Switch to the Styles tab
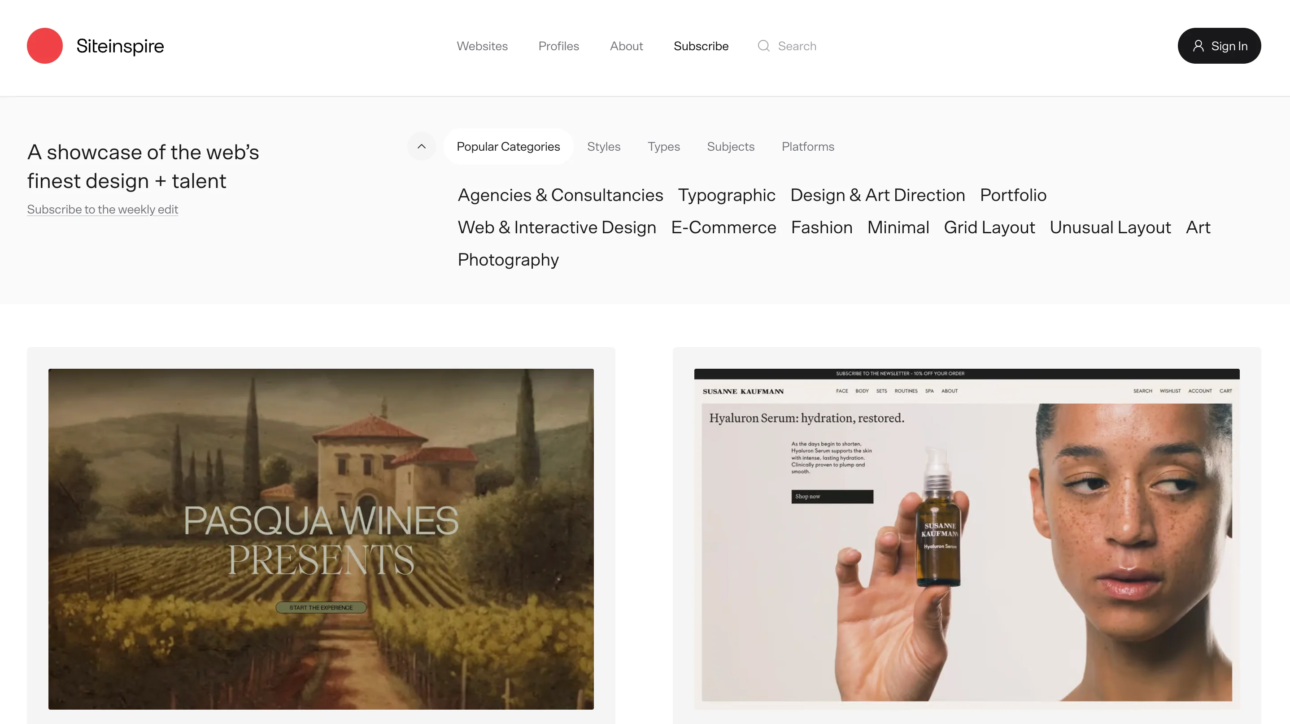This screenshot has height=724, width=1290. [x=603, y=146]
